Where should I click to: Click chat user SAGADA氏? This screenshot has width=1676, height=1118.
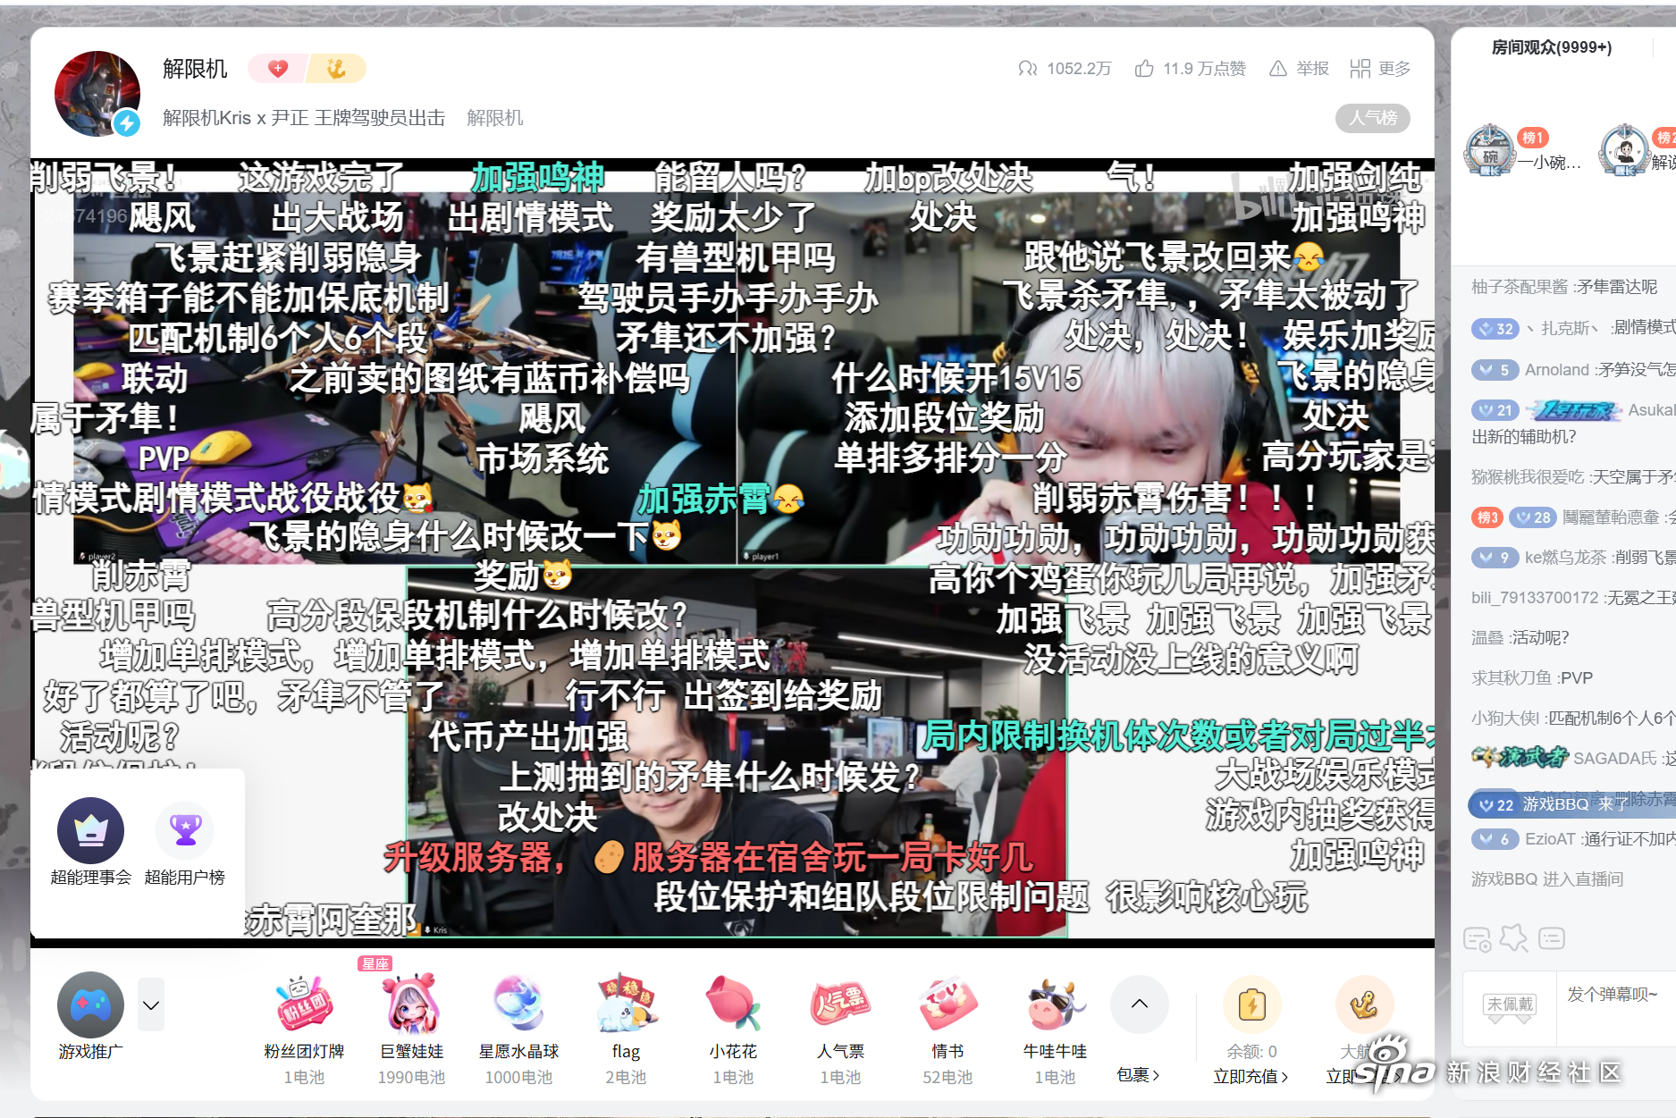coord(1614,759)
